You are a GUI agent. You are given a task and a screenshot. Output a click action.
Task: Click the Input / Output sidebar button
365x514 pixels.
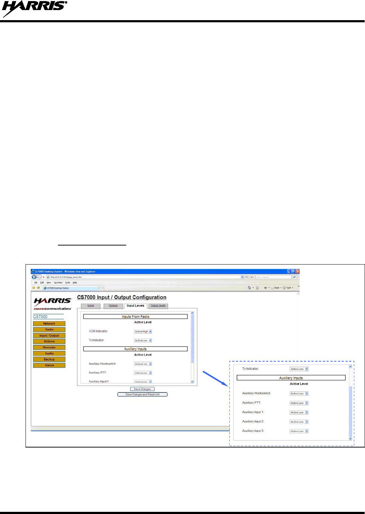click(x=49, y=336)
